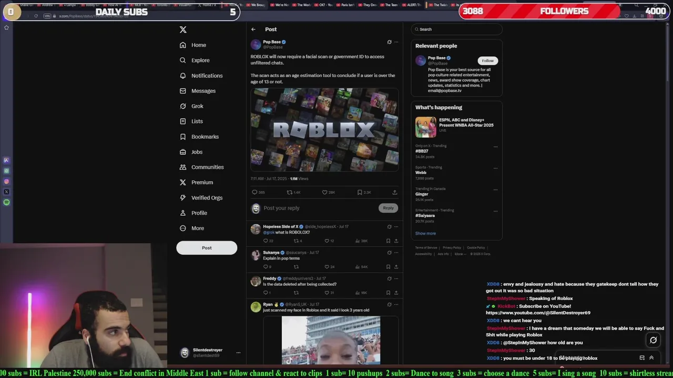Open Explore in sidebar
This screenshot has height=378, width=673.
(x=194, y=60)
